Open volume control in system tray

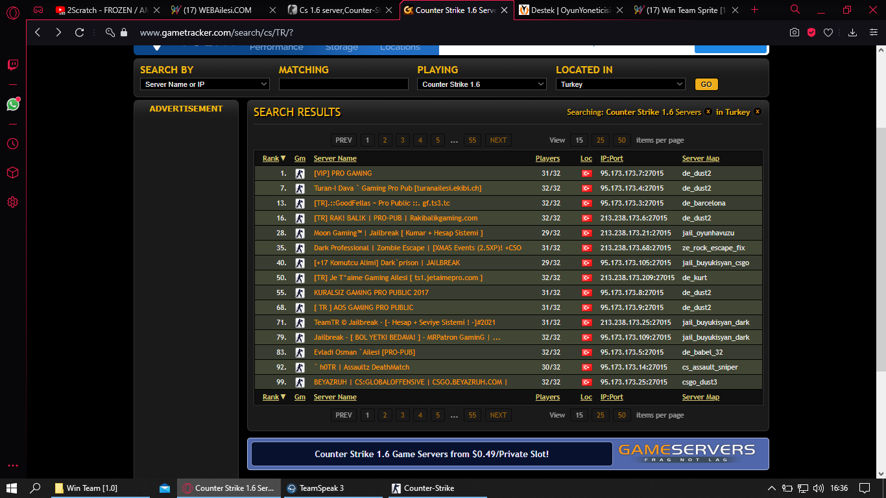tap(819, 488)
